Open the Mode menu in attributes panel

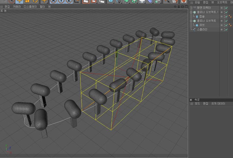pyautogui.click(x=197, y=103)
